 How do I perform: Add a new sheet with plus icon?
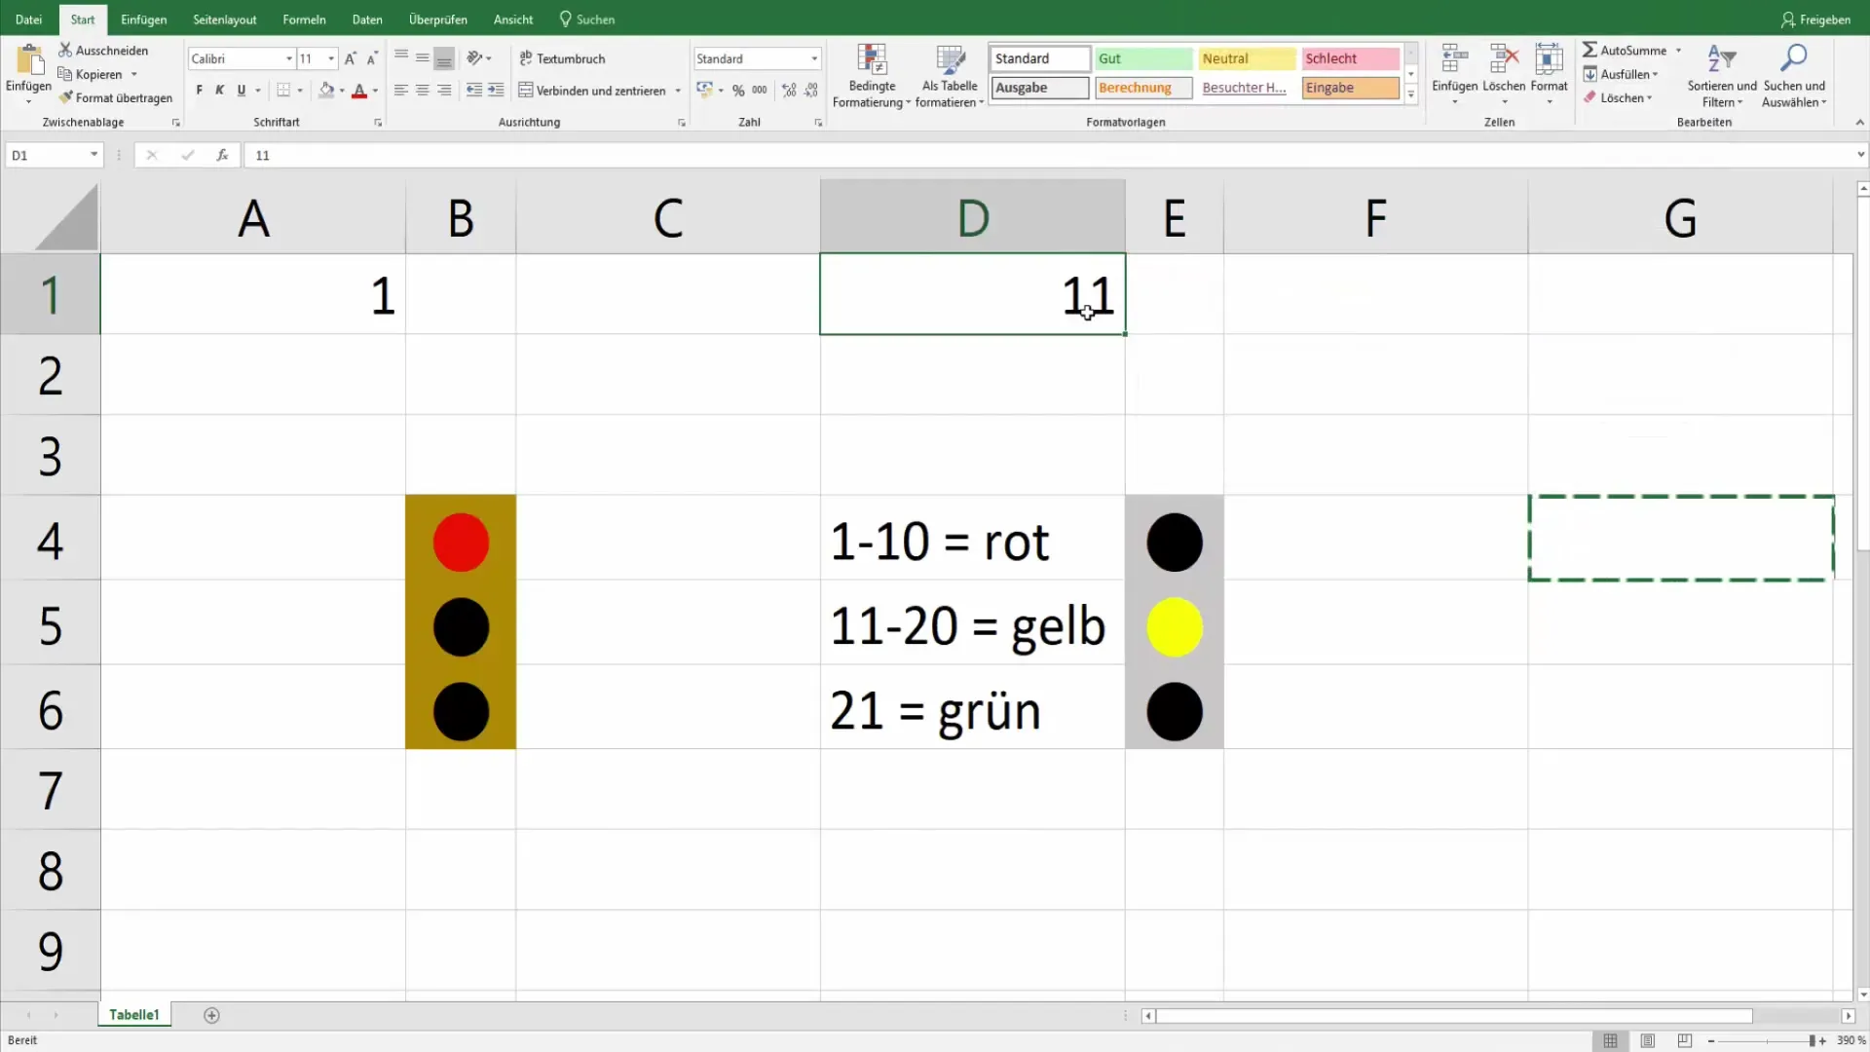211,1015
